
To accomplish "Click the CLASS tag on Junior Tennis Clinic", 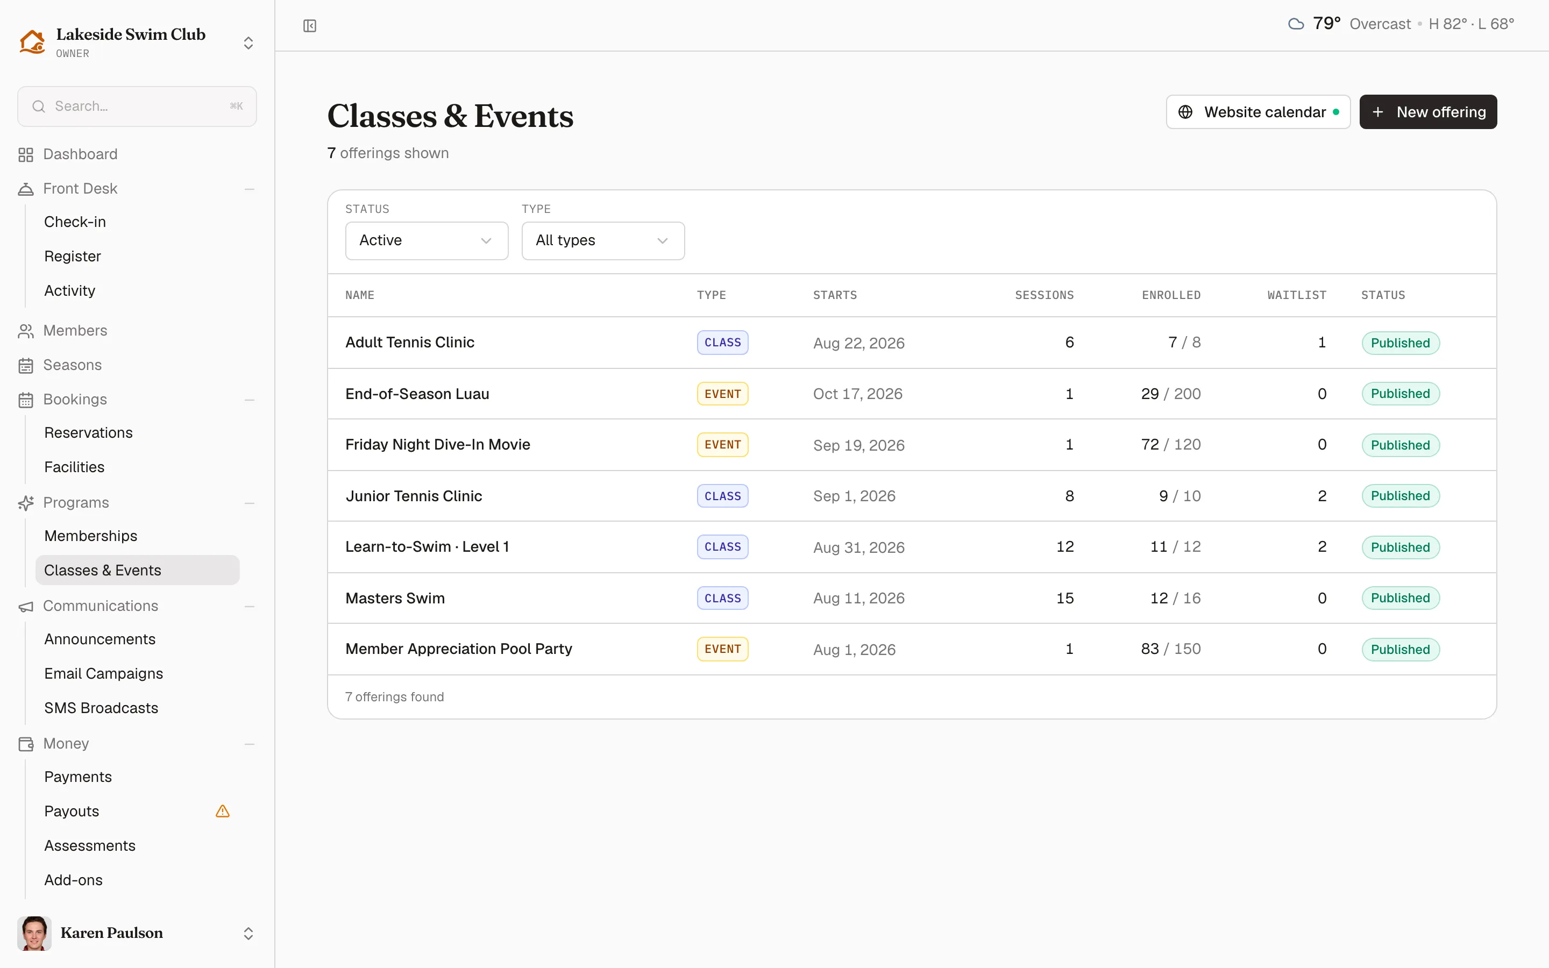I will tap(723, 496).
